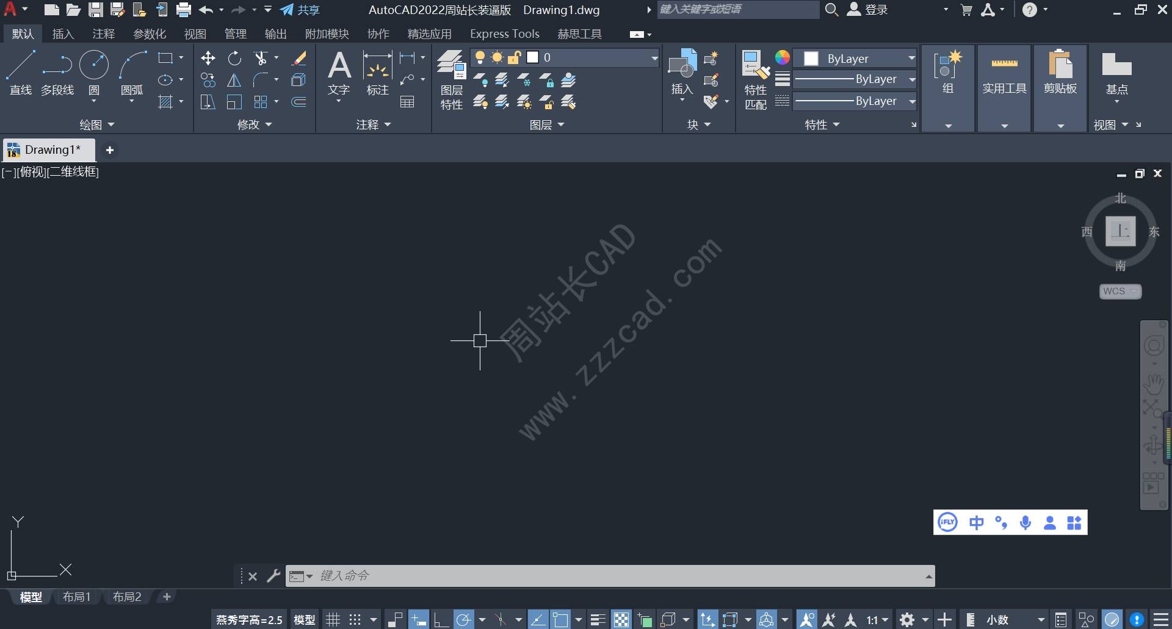
Task: Click the Copy tool icon
Action: point(208,80)
